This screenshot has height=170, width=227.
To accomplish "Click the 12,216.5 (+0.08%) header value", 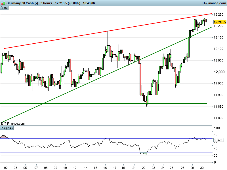I will 68,3.
